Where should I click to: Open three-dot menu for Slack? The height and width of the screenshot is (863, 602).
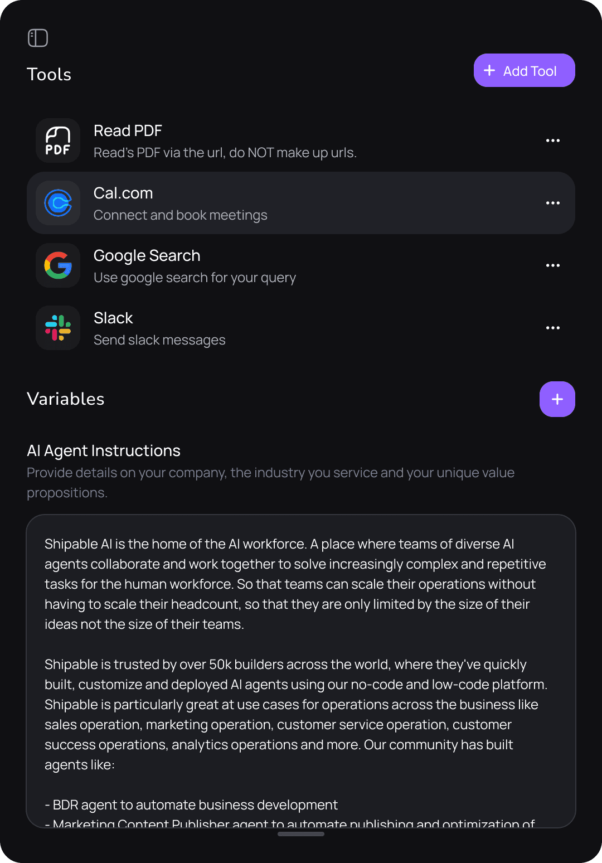[552, 328]
